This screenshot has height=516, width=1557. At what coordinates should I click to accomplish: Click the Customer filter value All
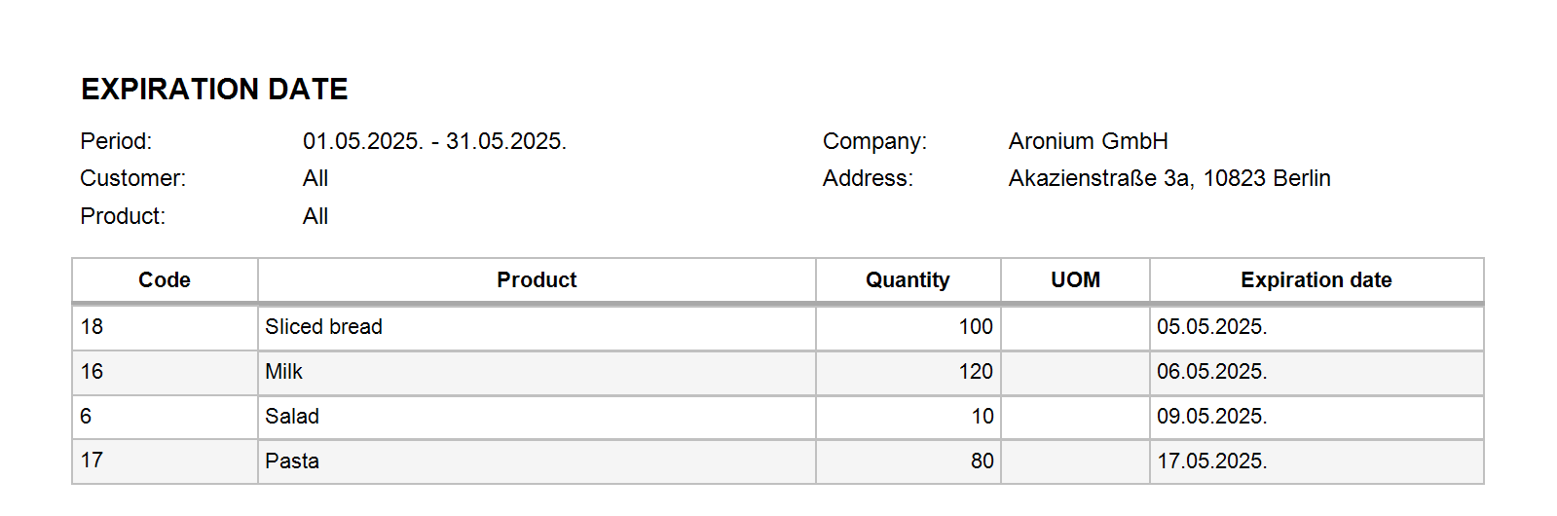click(315, 178)
